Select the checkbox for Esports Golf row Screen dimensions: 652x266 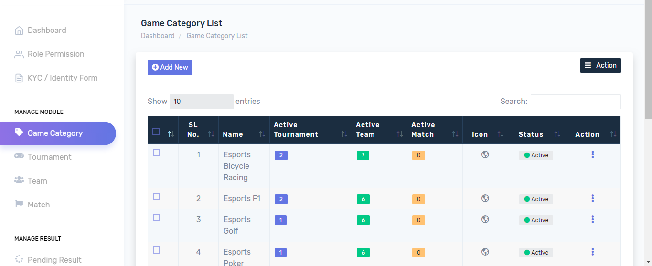pyautogui.click(x=156, y=218)
